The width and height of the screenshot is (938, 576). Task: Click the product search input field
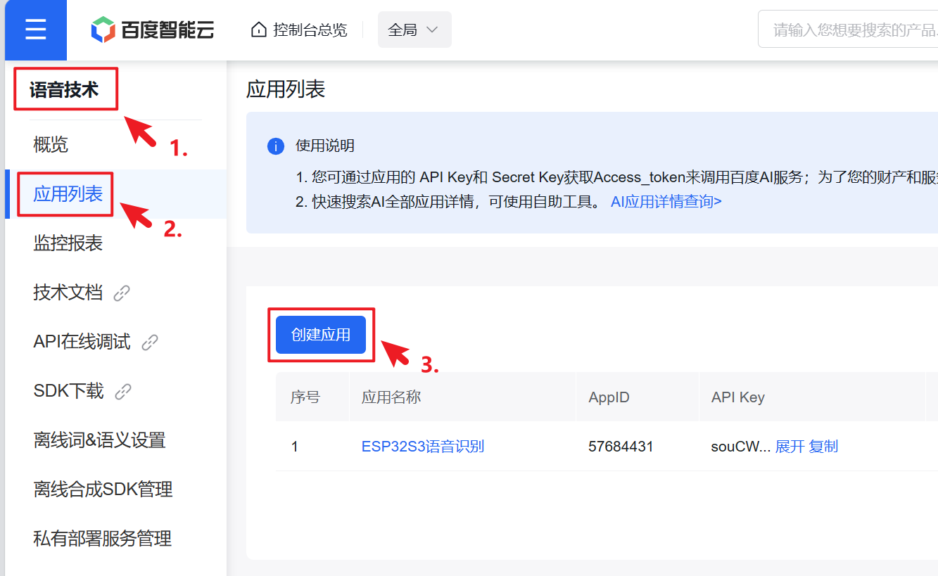[851, 30]
